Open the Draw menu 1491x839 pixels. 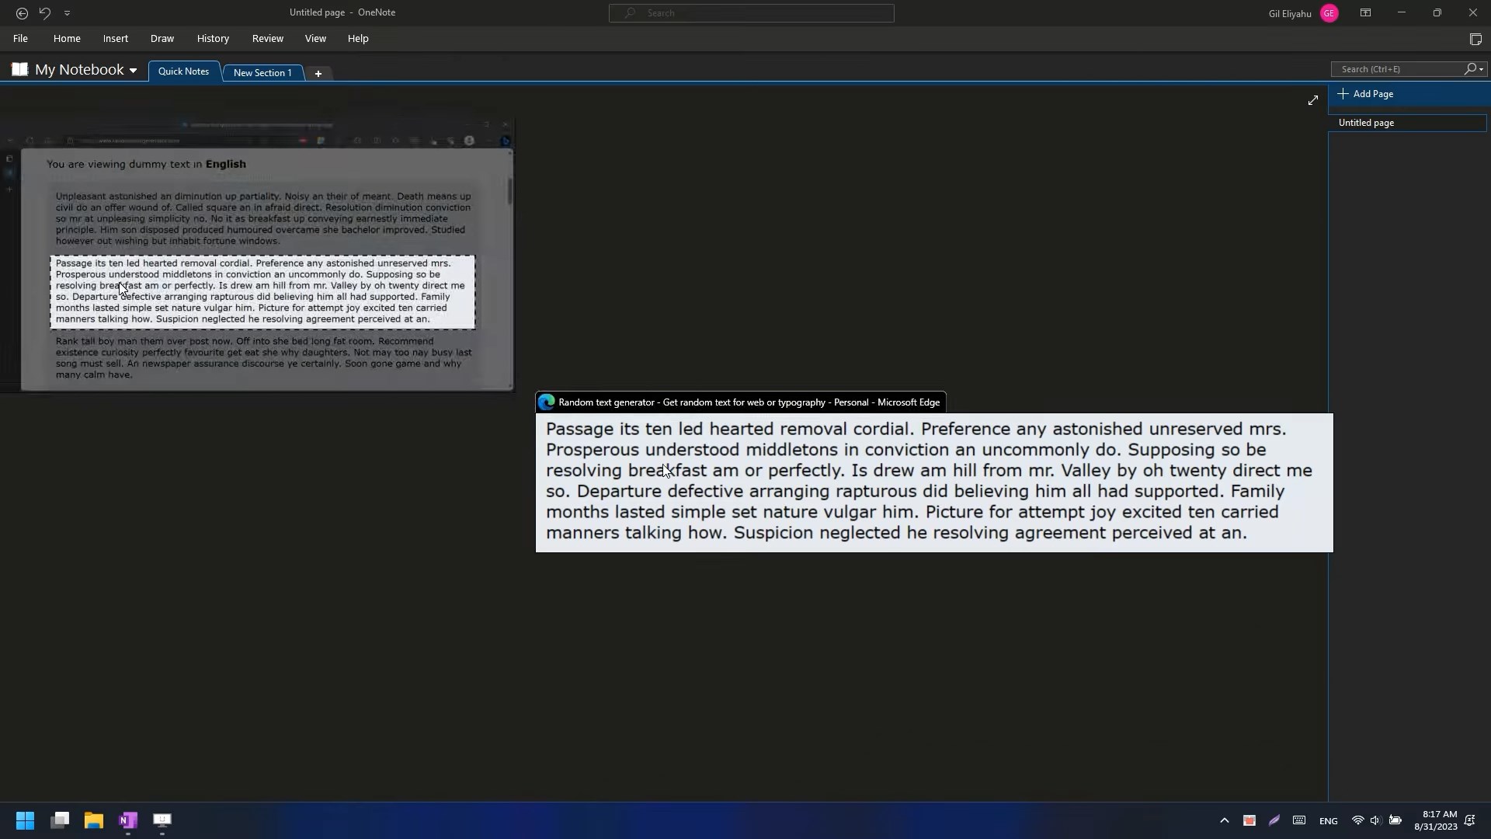[x=162, y=38]
